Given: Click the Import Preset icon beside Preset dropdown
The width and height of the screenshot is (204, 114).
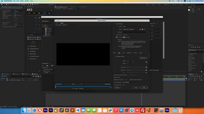Looking at the screenshot, I should [x=142, y=29].
